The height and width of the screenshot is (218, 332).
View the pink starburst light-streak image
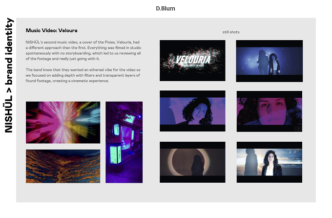(63, 122)
